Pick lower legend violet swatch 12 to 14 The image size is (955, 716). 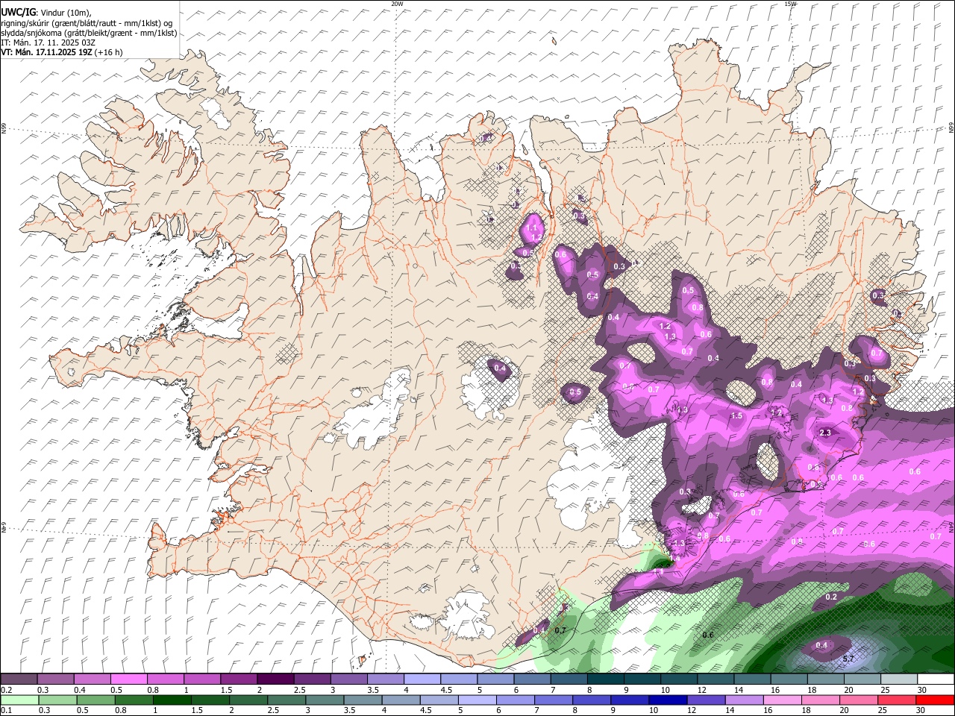click(707, 700)
